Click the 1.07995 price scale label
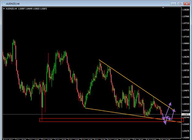Viewport: 192px width, 140px height. click(x=186, y=16)
